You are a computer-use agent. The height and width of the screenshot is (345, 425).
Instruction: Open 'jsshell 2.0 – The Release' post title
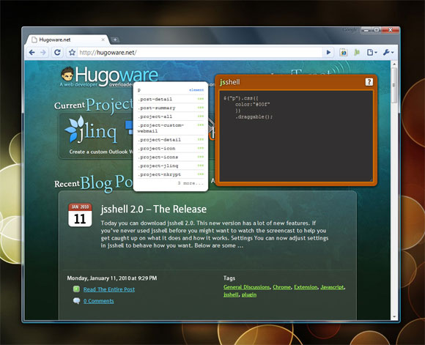[153, 209]
